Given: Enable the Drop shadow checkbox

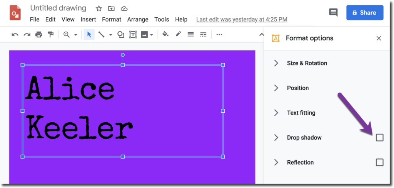Looking at the screenshot, I should point(380,138).
